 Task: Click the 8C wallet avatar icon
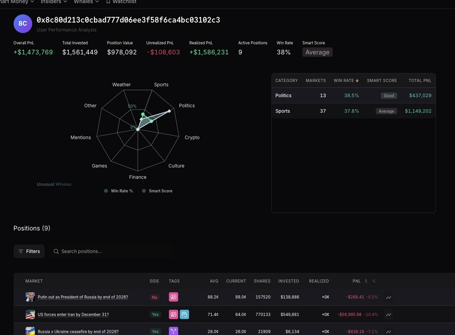pyautogui.click(x=23, y=24)
